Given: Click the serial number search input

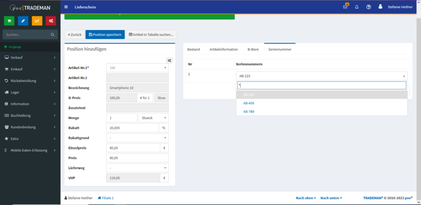Looking at the screenshot, I should [322, 85].
